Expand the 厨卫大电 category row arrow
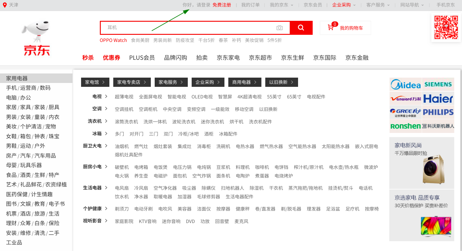This screenshot has width=462, height=251. 106,146
